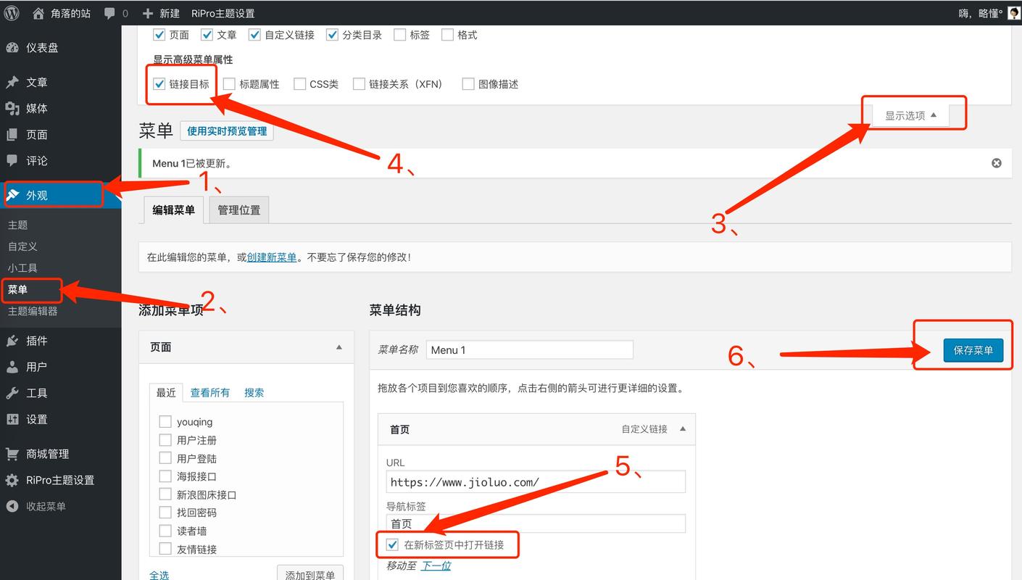Screen dimensions: 1022x580
Task: Enable the 链接关系（XFN） checkbox
Action: [359, 84]
